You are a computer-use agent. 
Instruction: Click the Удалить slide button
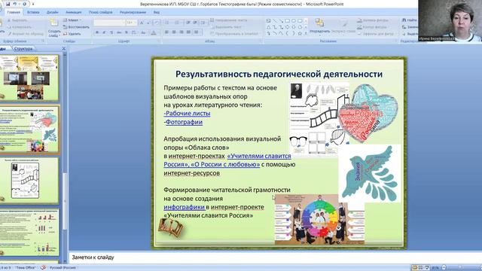click(x=72, y=34)
